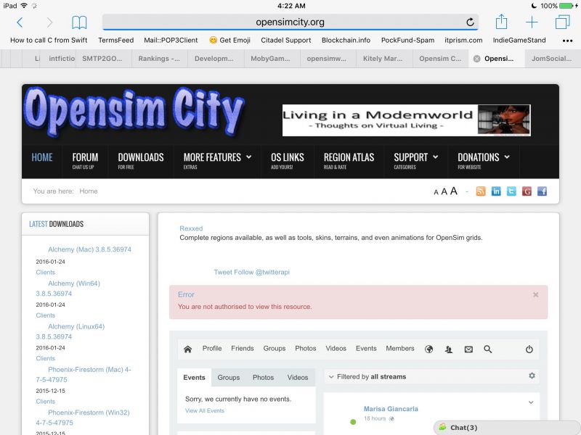
Task: Switch to the Photos tab in events box
Action: 263,377
